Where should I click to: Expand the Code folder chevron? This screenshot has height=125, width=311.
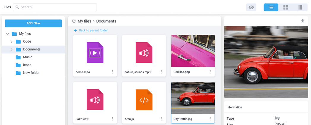point(11,42)
